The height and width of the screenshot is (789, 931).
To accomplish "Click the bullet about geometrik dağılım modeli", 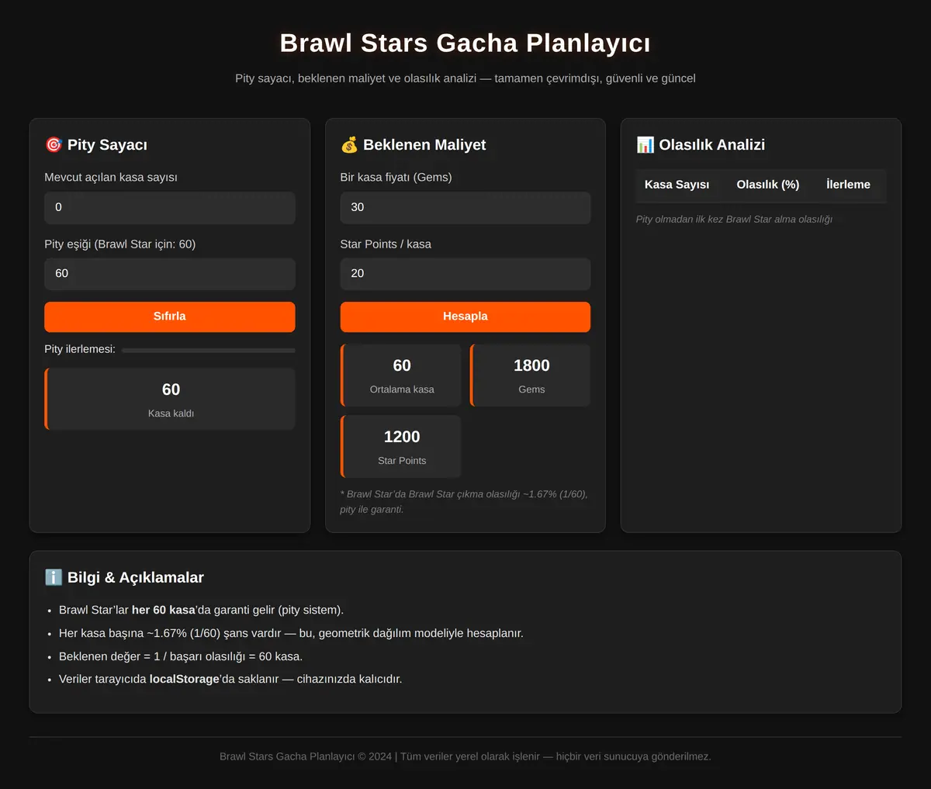I will pos(291,633).
